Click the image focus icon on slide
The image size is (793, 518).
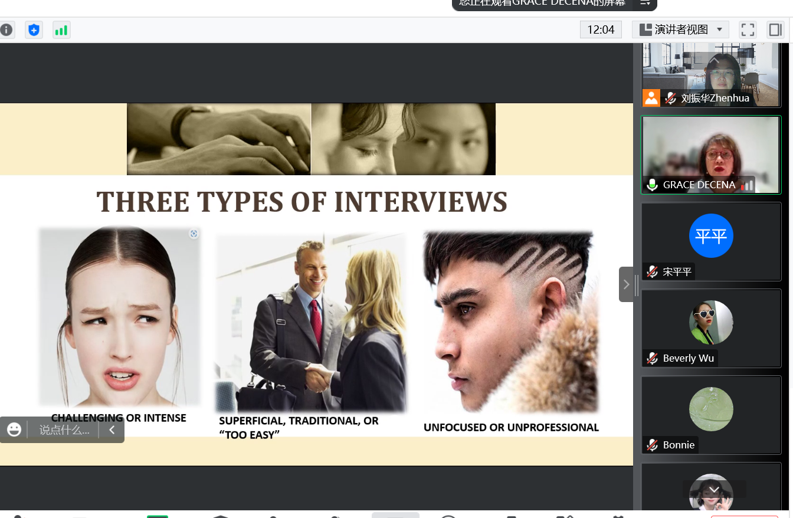(x=194, y=234)
